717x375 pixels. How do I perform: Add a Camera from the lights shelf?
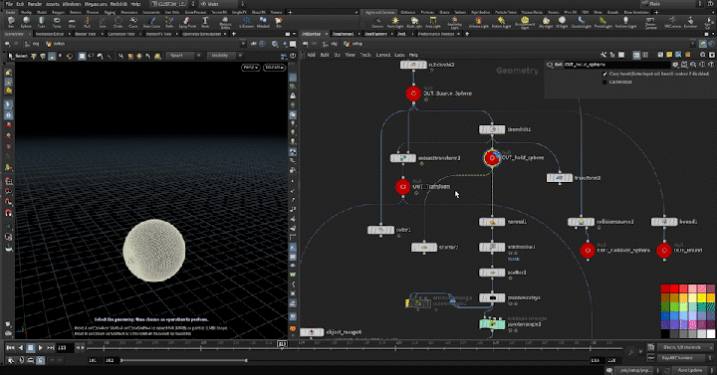pyautogui.click(x=377, y=22)
